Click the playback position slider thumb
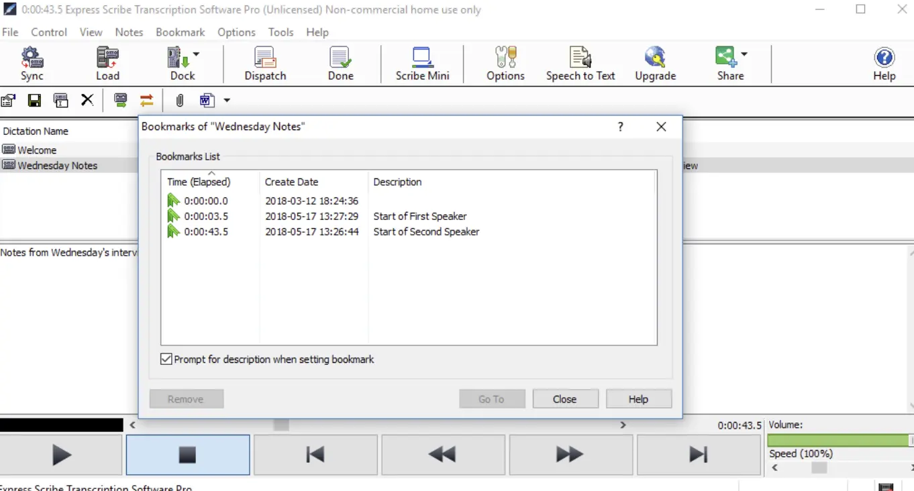Viewport: 914px width, 491px height. click(281, 425)
